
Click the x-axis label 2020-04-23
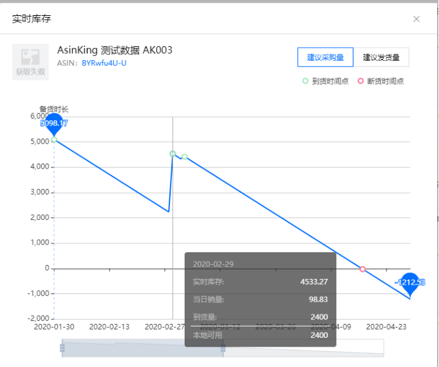pos(386,326)
